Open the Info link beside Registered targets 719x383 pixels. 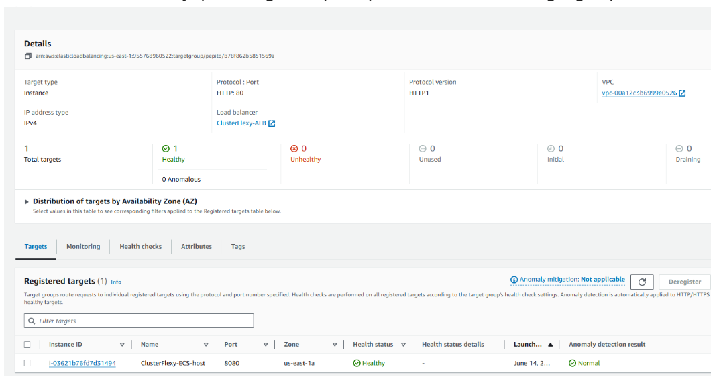pyautogui.click(x=116, y=282)
